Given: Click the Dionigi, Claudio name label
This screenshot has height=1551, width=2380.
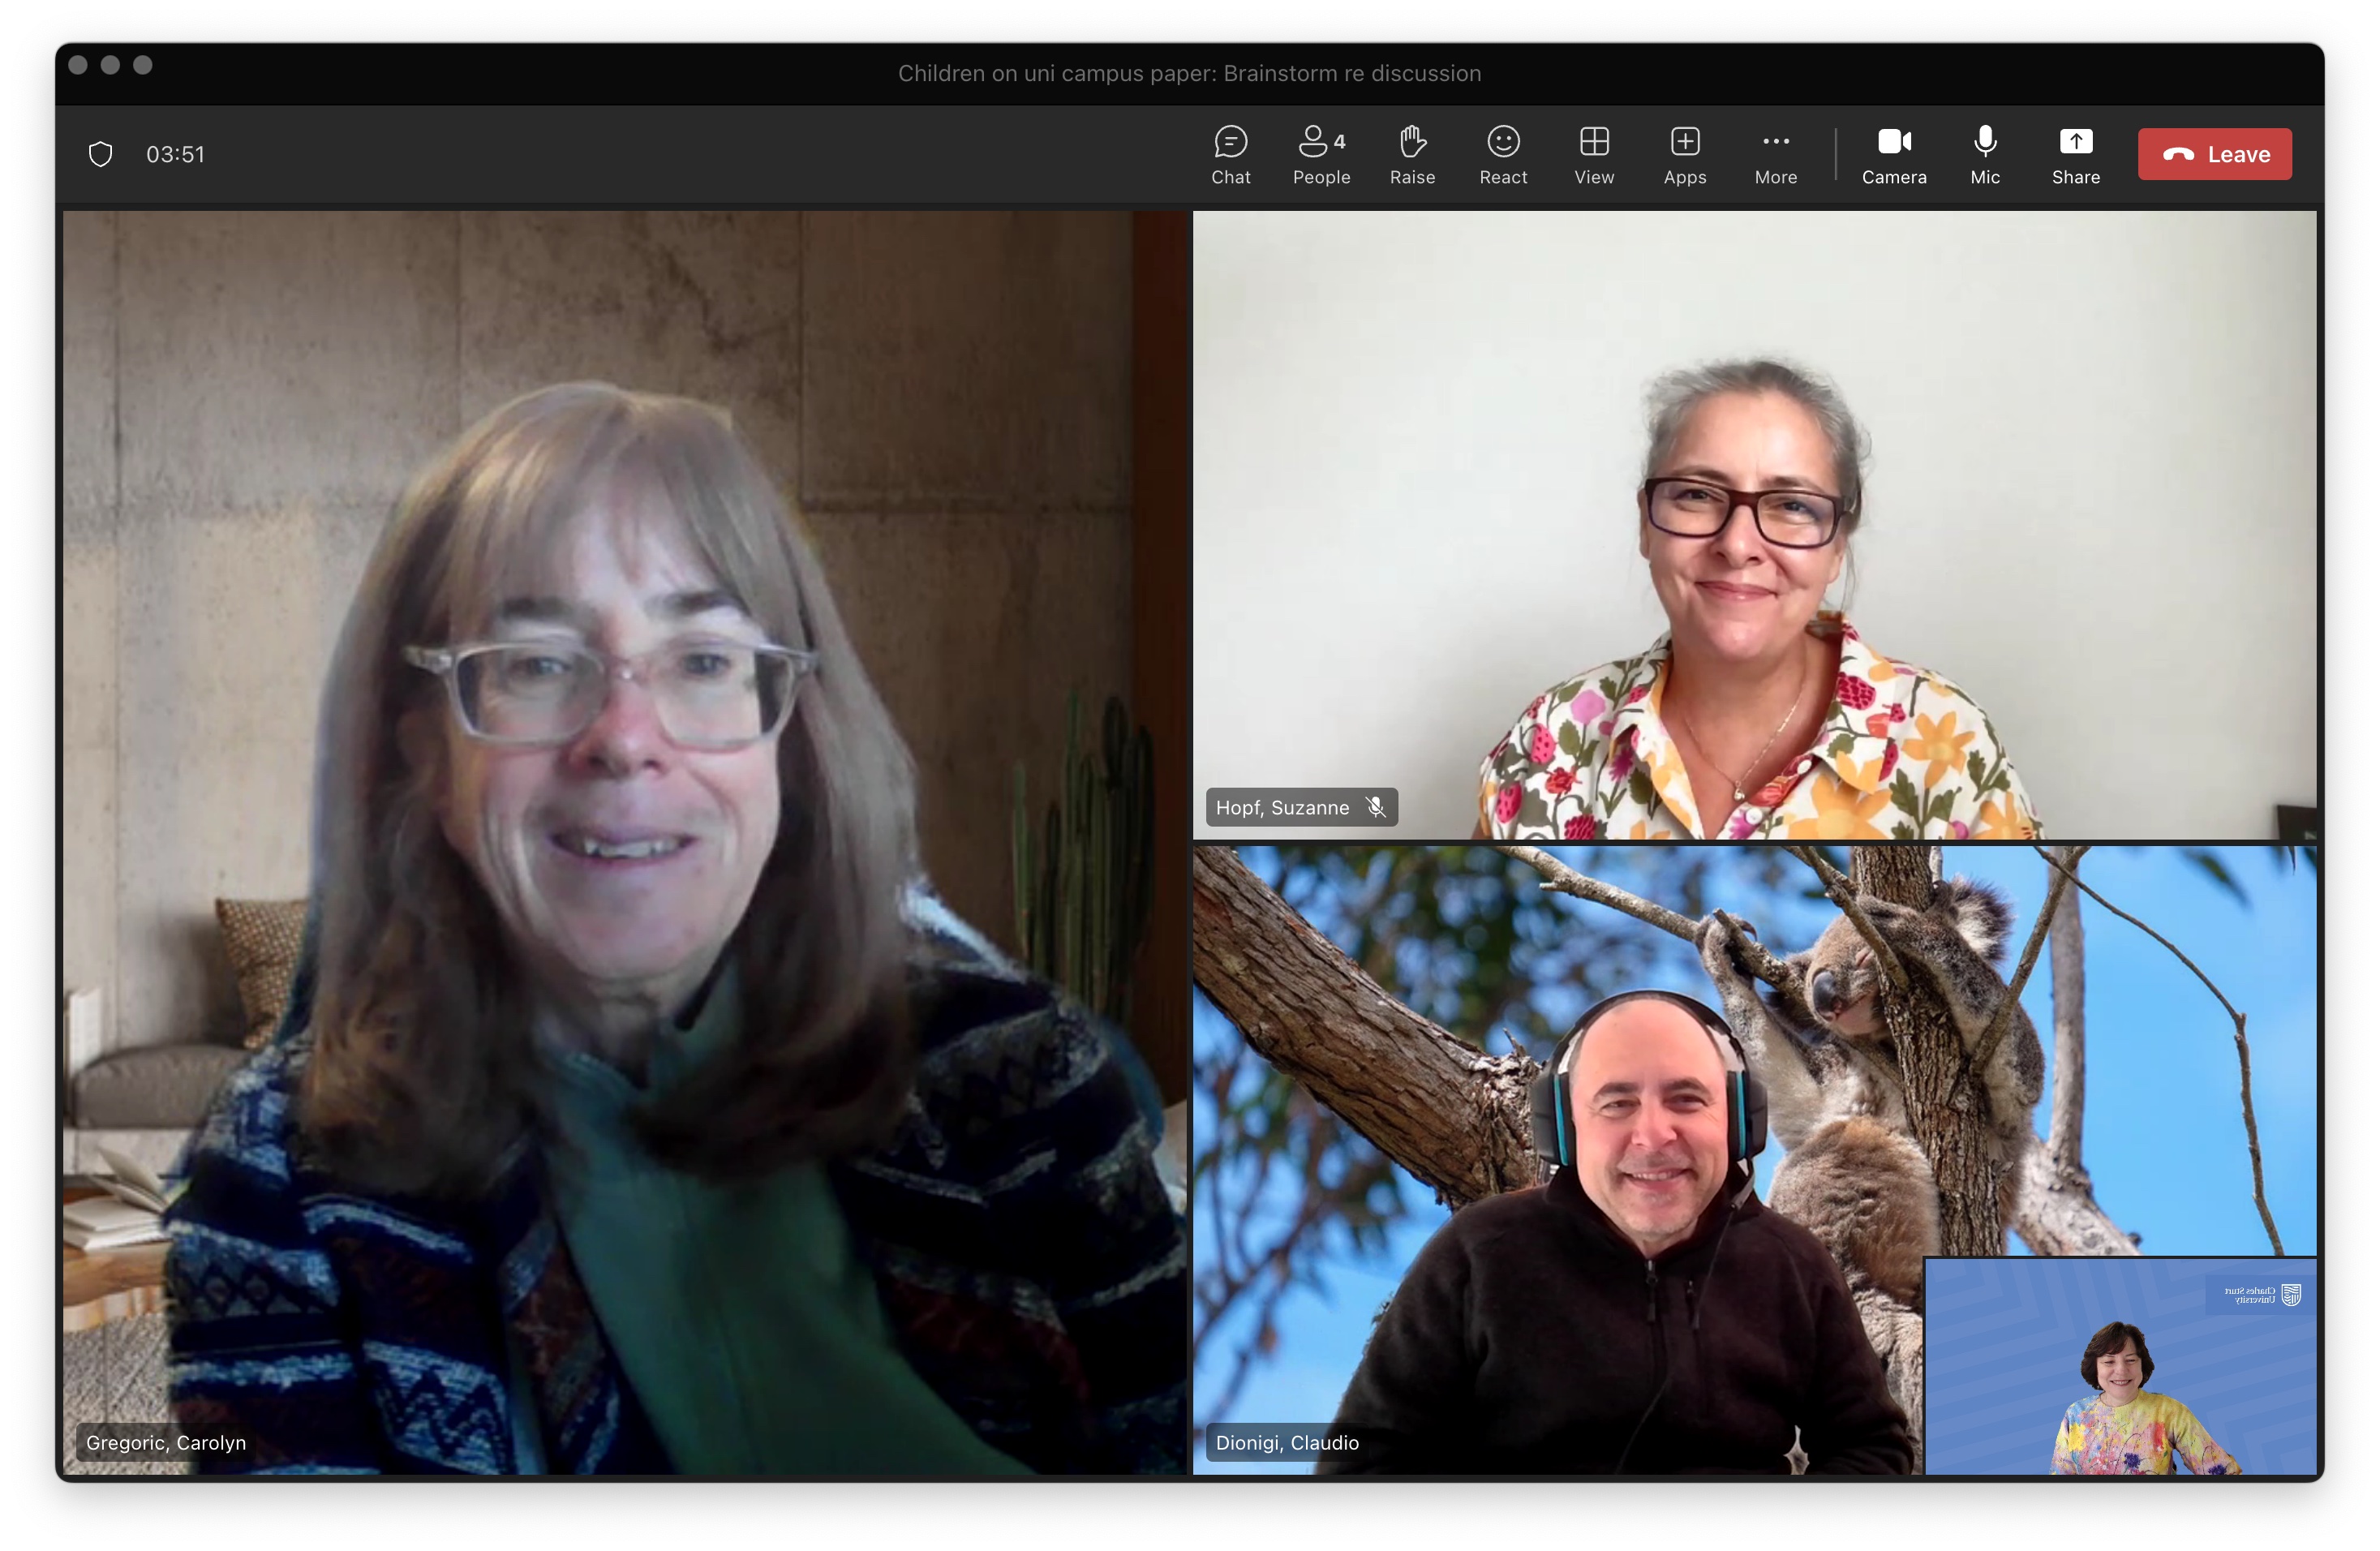Looking at the screenshot, I should (x=1287, y=1442).
